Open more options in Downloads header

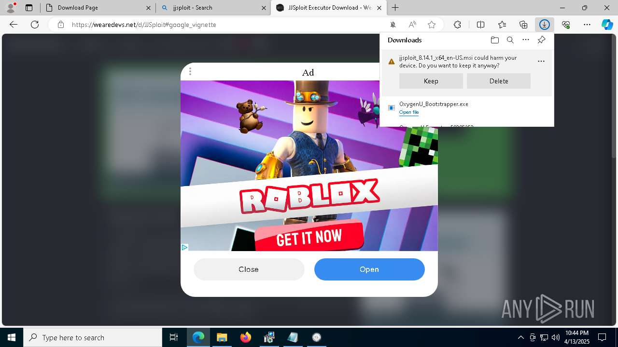tap(526, 40)
